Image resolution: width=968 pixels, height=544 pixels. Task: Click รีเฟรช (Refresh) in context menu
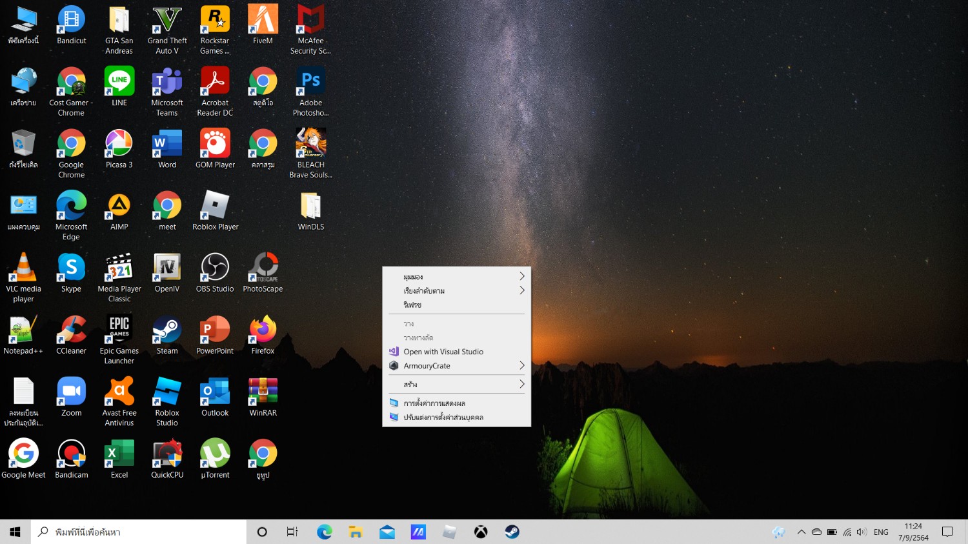coord(457,305)
